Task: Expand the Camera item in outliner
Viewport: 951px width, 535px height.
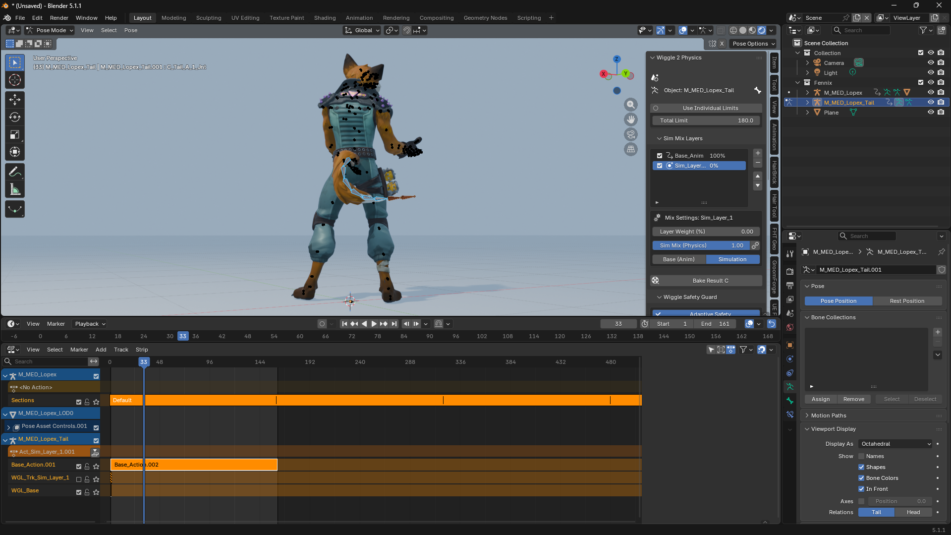Action: 807,63
